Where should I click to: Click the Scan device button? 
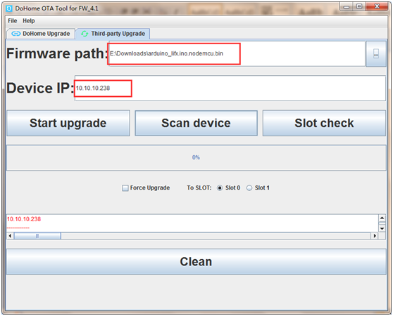click(x=196, y=123)
